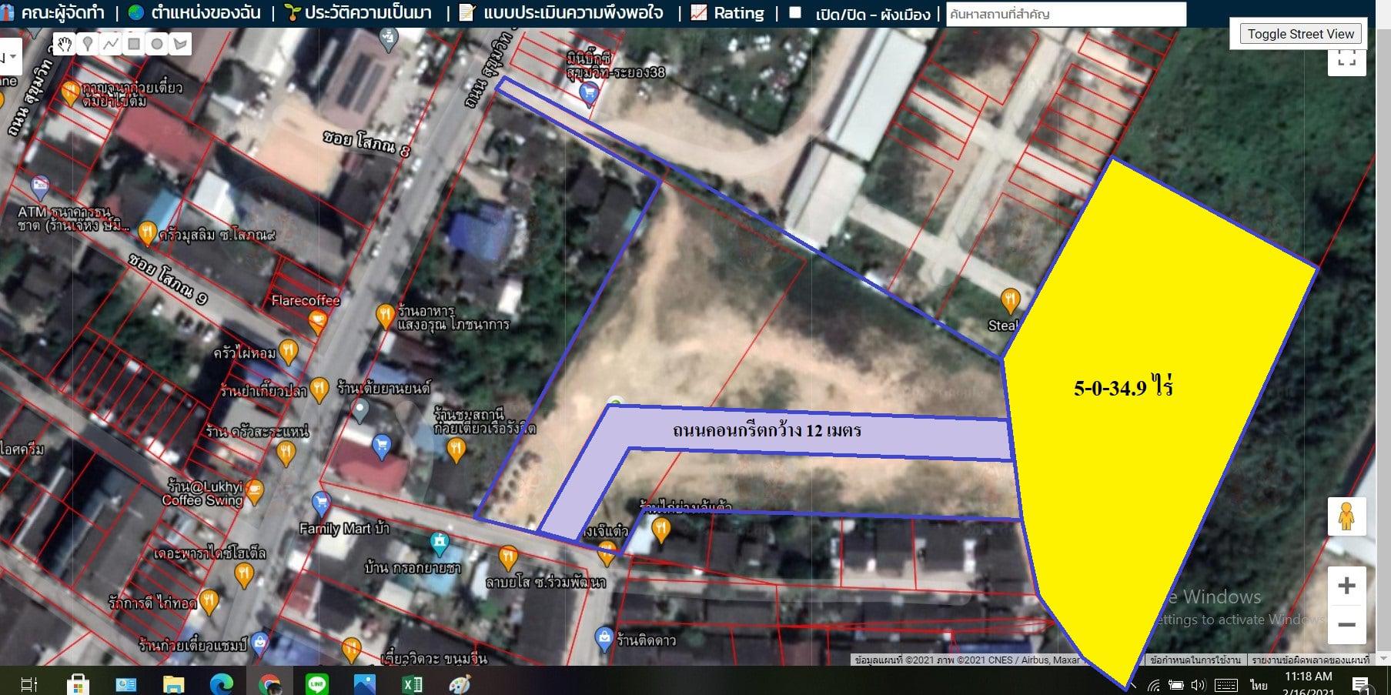The width and height of the screenshot is (1391, 695).
Task: Open the volume control in system tray
Action: [1199, 685]
